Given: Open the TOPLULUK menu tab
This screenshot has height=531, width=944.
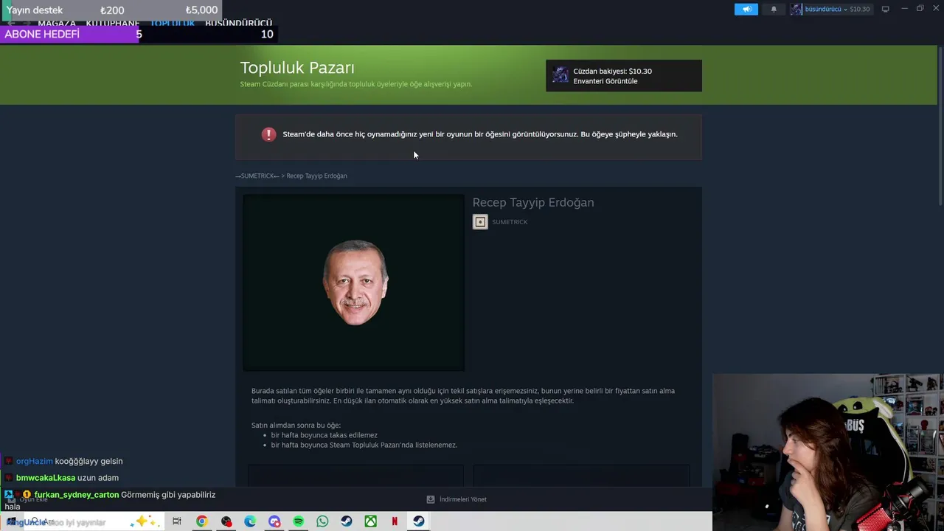Looking at the screenshot, I should (x=172, y=24).
